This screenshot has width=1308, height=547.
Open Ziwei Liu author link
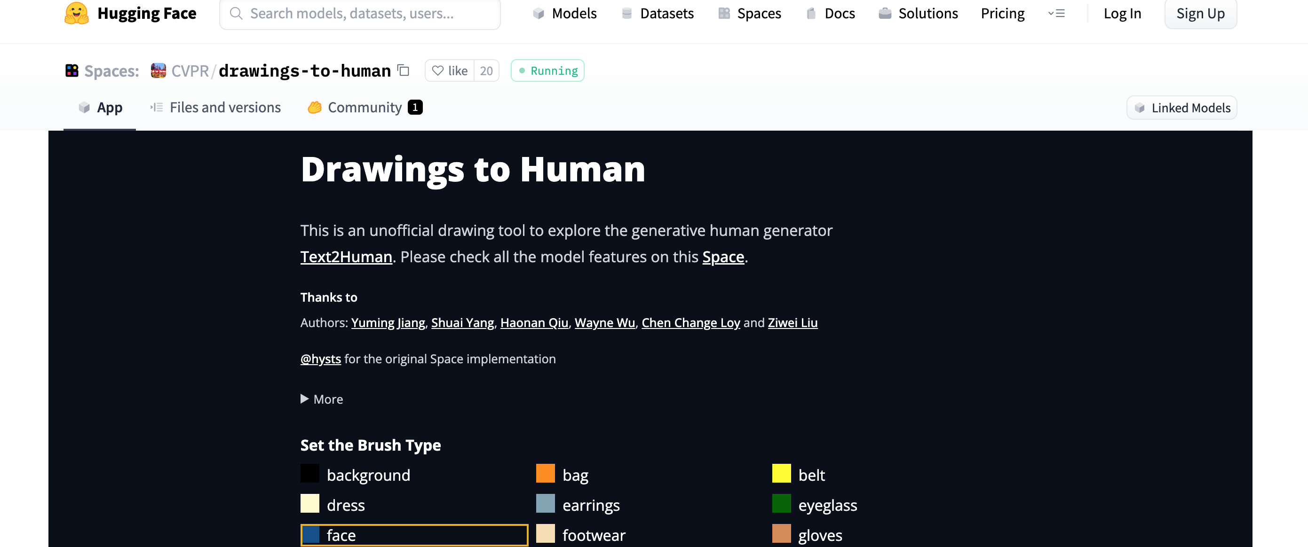793,323
